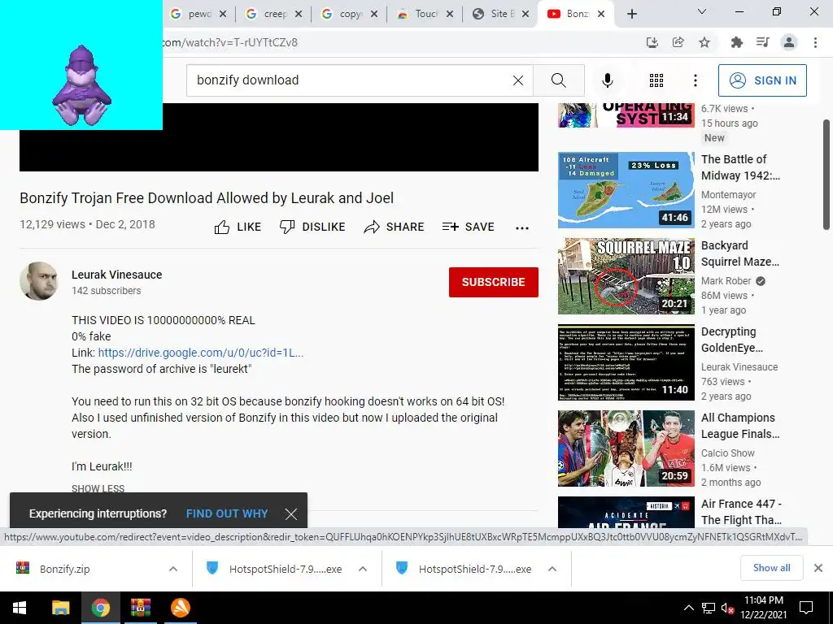The image size is (833, 624).
Task: Activate voice search microphone
Action: click(x=607, y=80)
